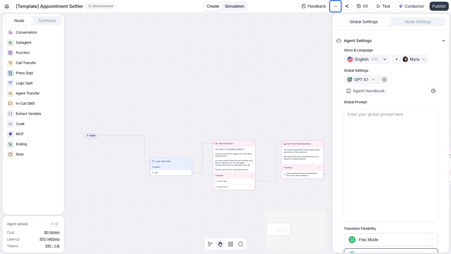Viewport: 451px width, 254px height.
Task: Pick the Code node icon
Action: tap(10, 124)
